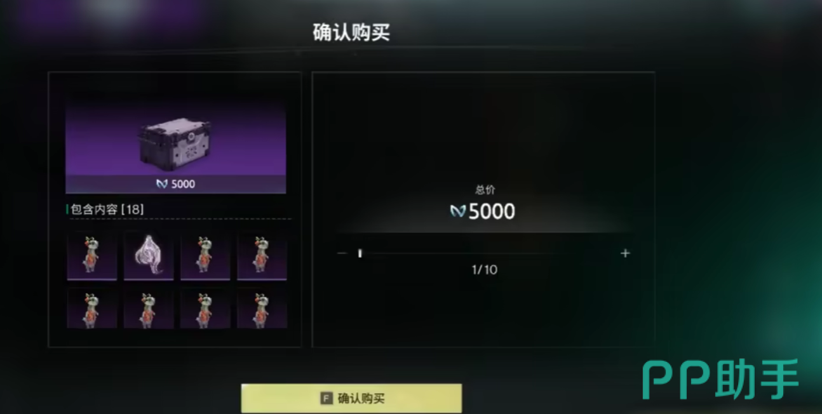
Task: Decrease purchase quantity with minus button
Action: (342, 253)
